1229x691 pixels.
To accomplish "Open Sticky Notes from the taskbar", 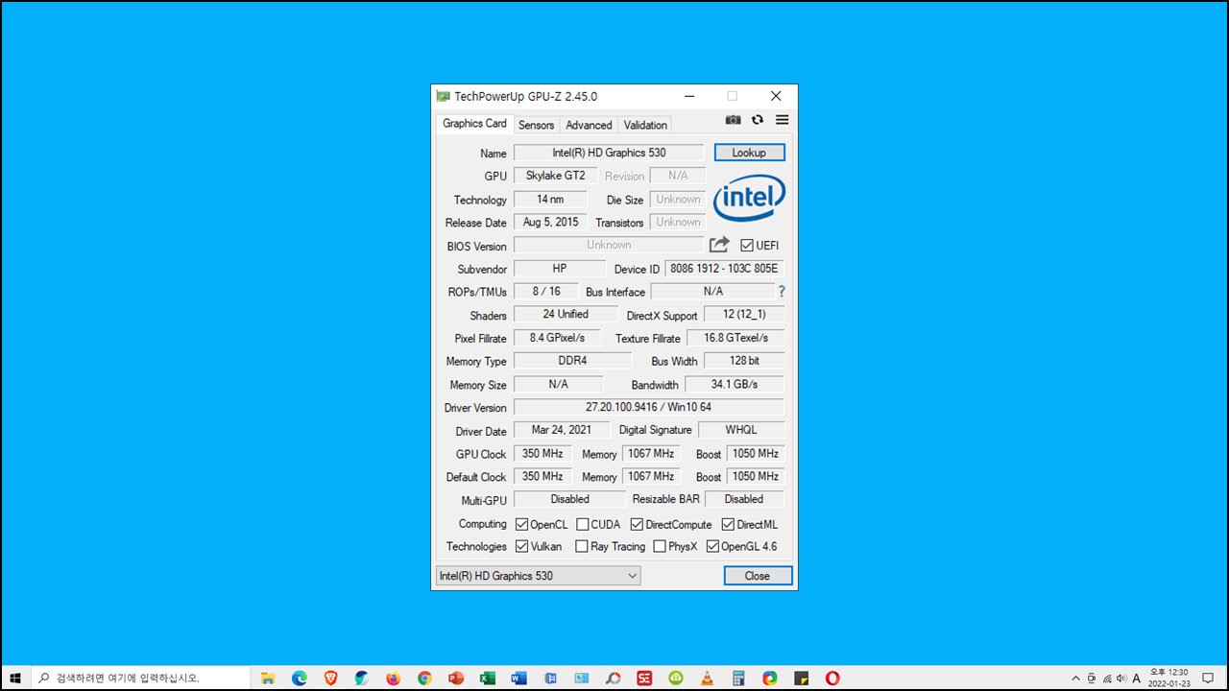I will (x=801, y=678).
